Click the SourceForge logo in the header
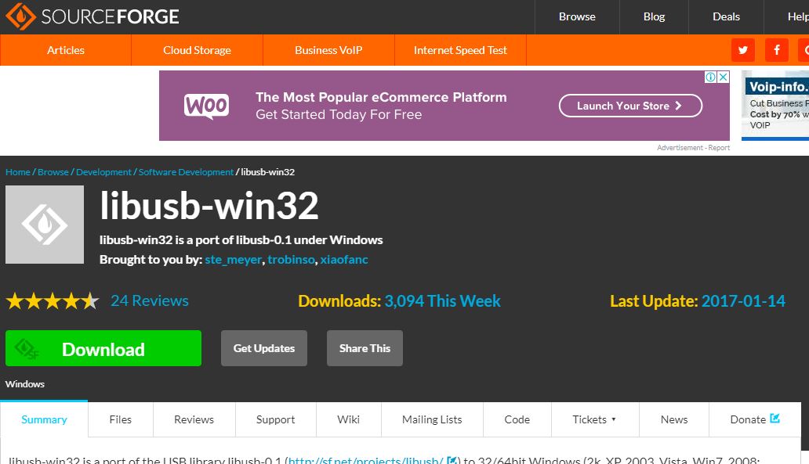This screenshot has width=809, height=464. point(92,16)
